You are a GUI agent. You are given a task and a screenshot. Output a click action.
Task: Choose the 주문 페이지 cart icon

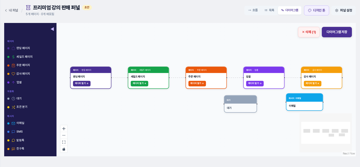(13, 65)
